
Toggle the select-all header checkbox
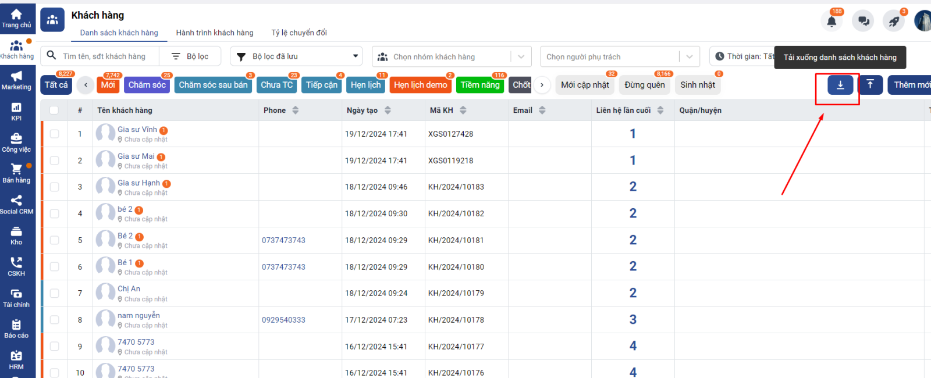pos(54,110)
